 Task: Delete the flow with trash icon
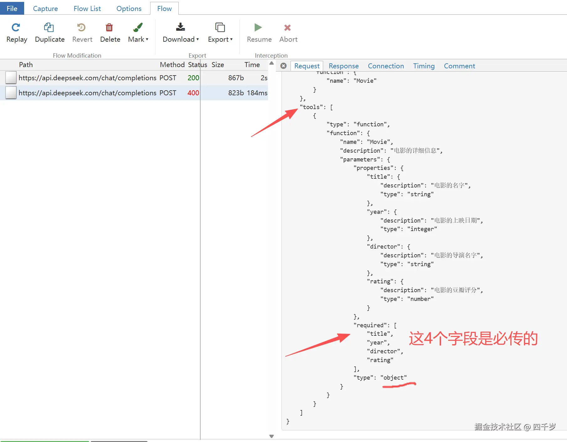tap(109, 28)
